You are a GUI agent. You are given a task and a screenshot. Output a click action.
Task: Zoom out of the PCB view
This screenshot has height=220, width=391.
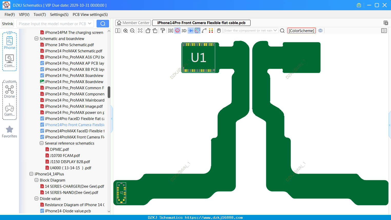click(x=132, y=31)
